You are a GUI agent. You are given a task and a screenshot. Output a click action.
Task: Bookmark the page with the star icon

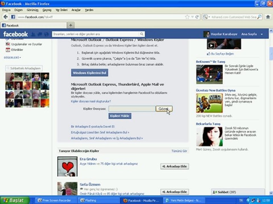pos(187,17)
